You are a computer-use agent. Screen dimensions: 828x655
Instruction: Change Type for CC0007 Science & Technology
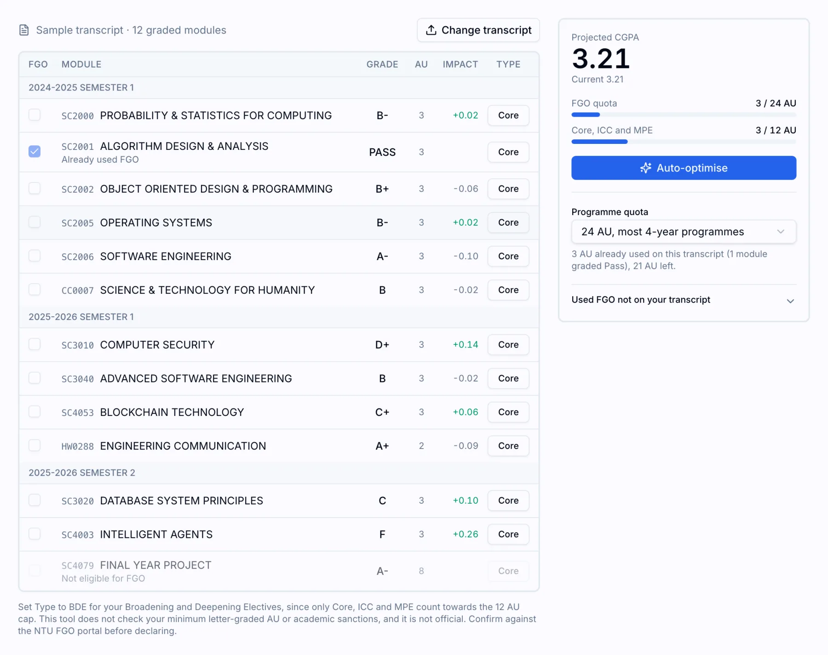pyautogui.click(x=508, y=290)
